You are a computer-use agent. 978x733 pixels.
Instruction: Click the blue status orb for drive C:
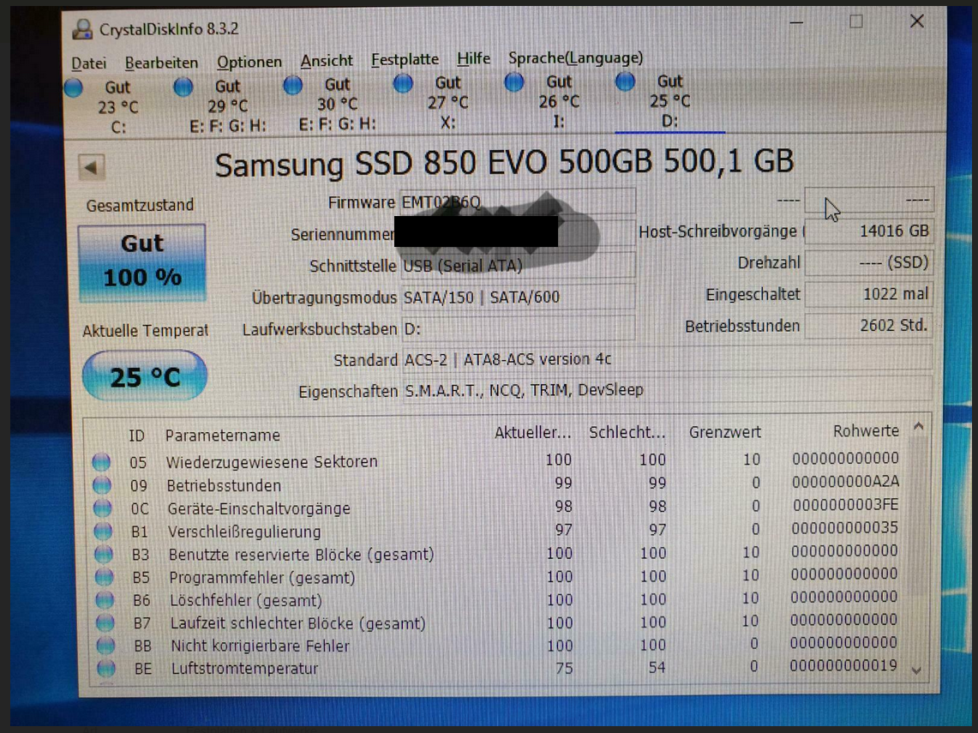pyautogui.click(x=73, y=87)
